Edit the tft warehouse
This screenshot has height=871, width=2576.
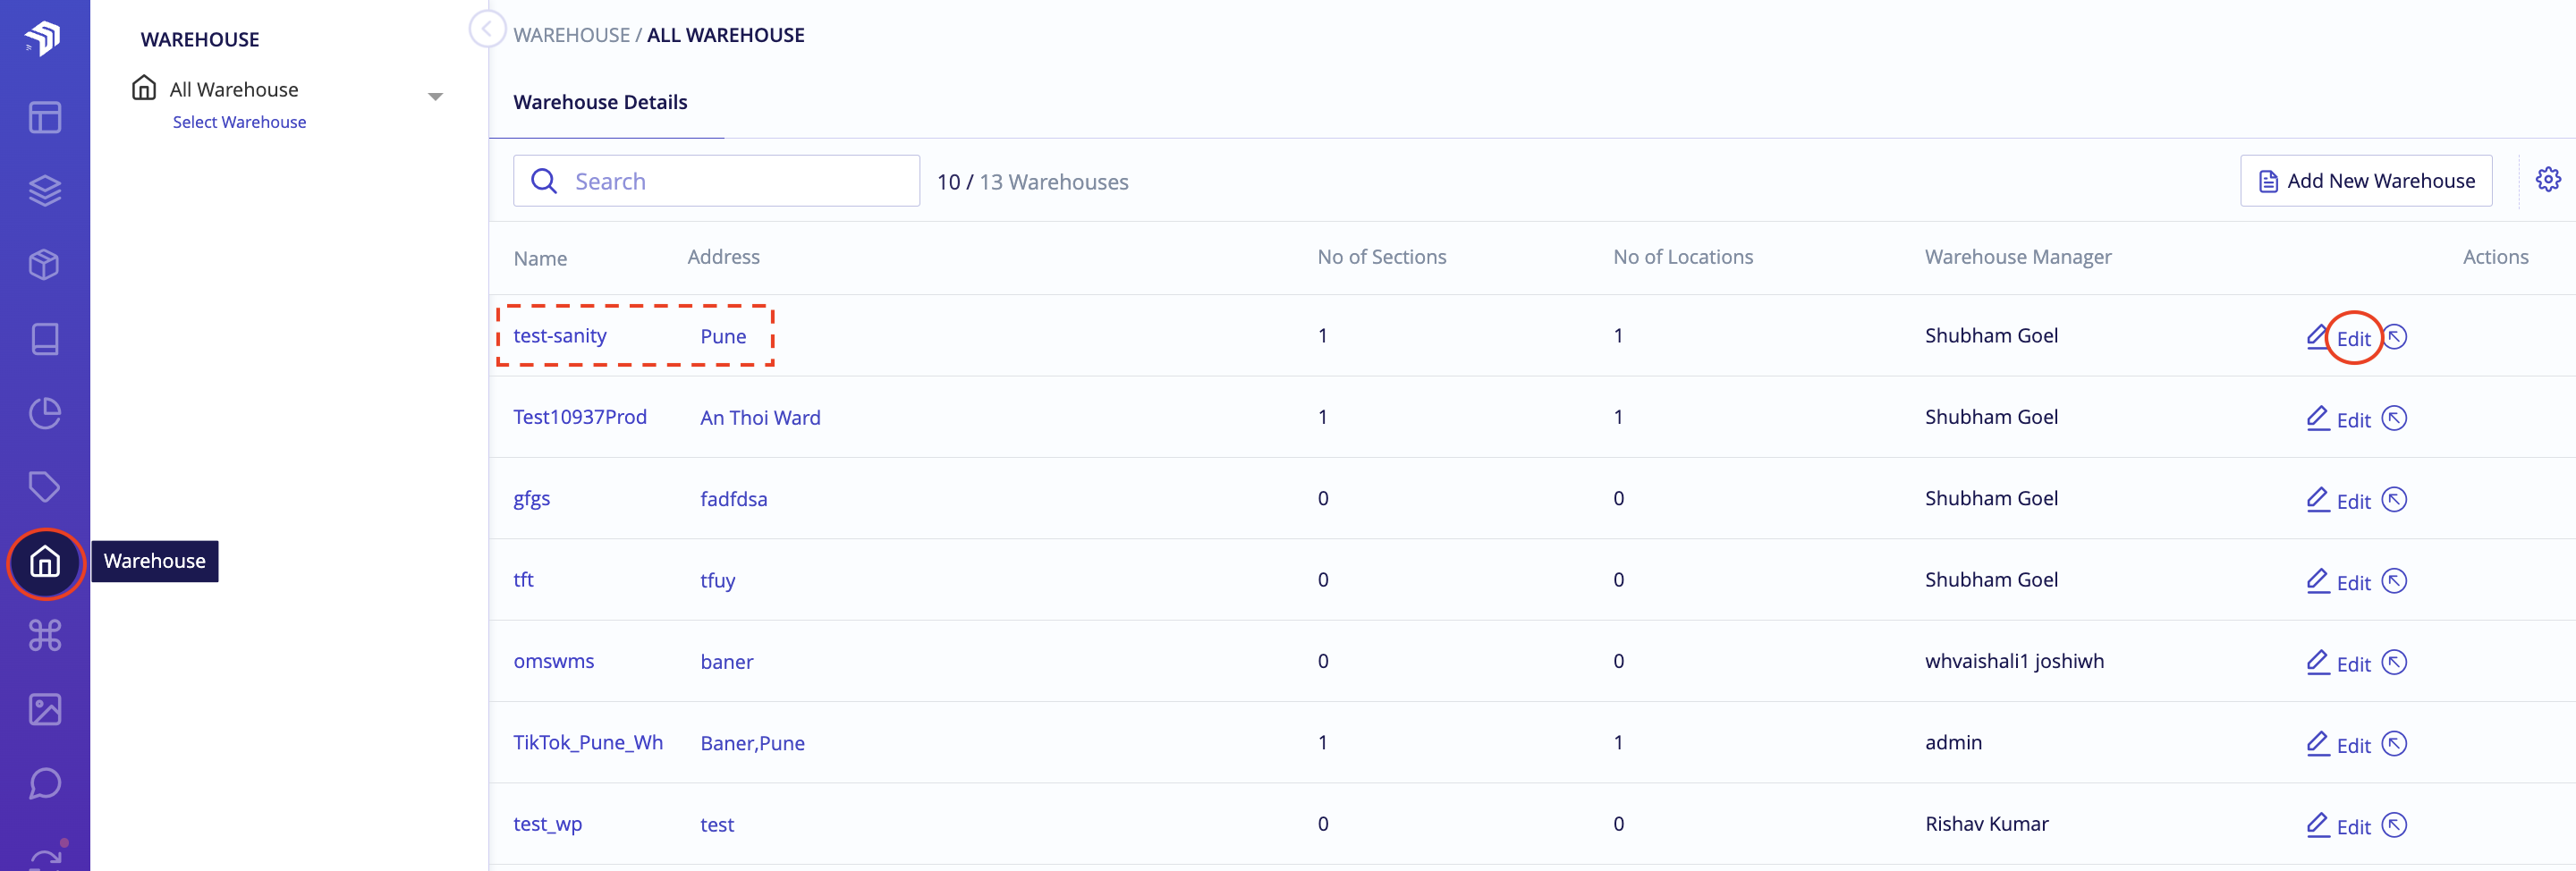point(2353,583)
